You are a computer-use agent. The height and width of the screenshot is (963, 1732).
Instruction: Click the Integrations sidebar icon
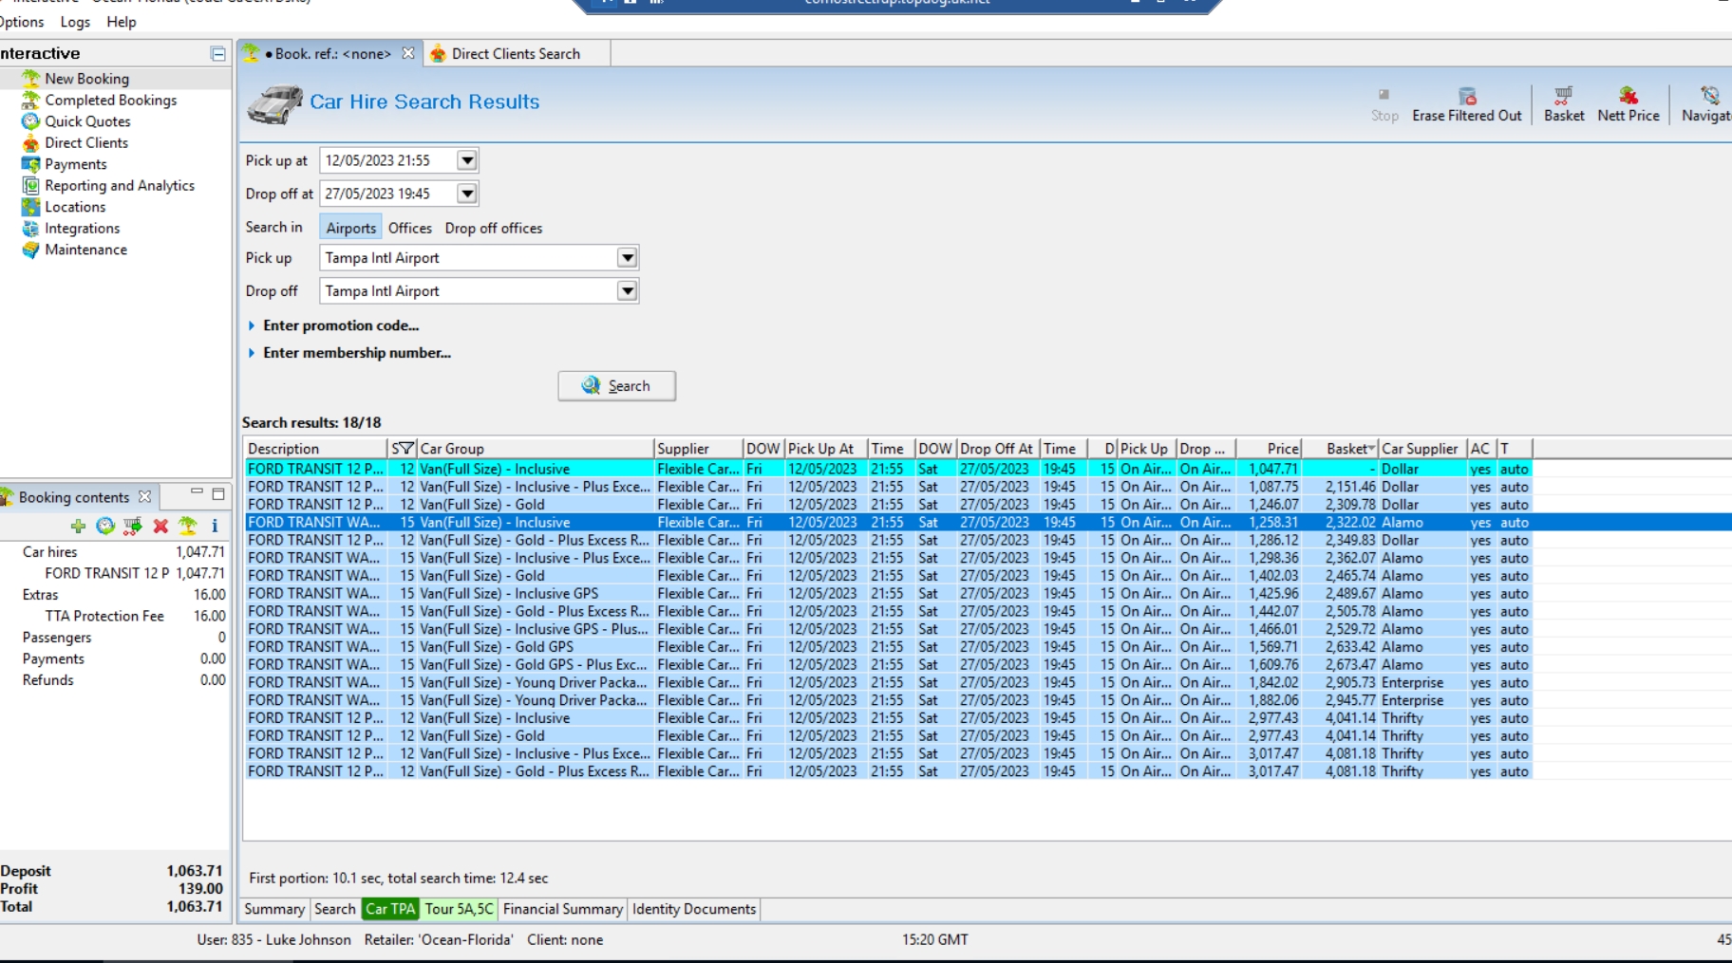pos(30,229)
